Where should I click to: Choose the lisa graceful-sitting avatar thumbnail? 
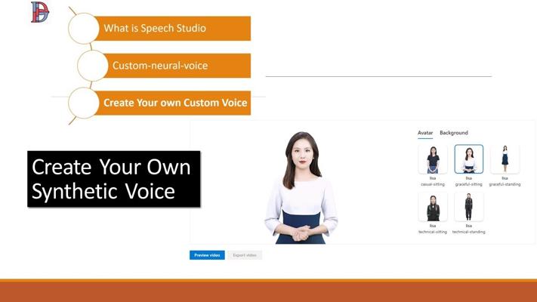coord(468,159)
